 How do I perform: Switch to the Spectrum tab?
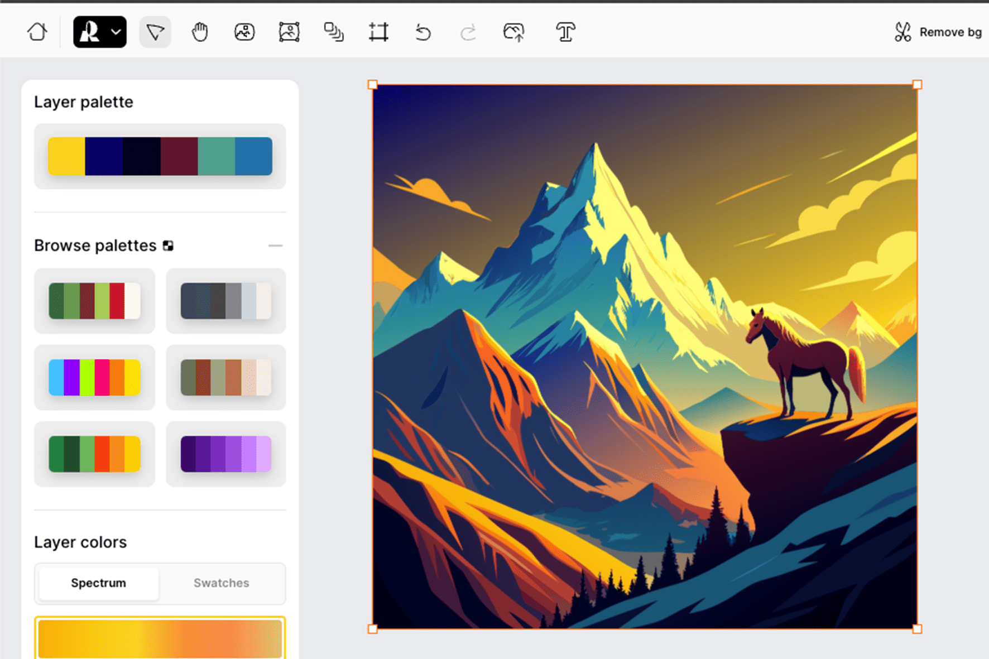[98, 583]
